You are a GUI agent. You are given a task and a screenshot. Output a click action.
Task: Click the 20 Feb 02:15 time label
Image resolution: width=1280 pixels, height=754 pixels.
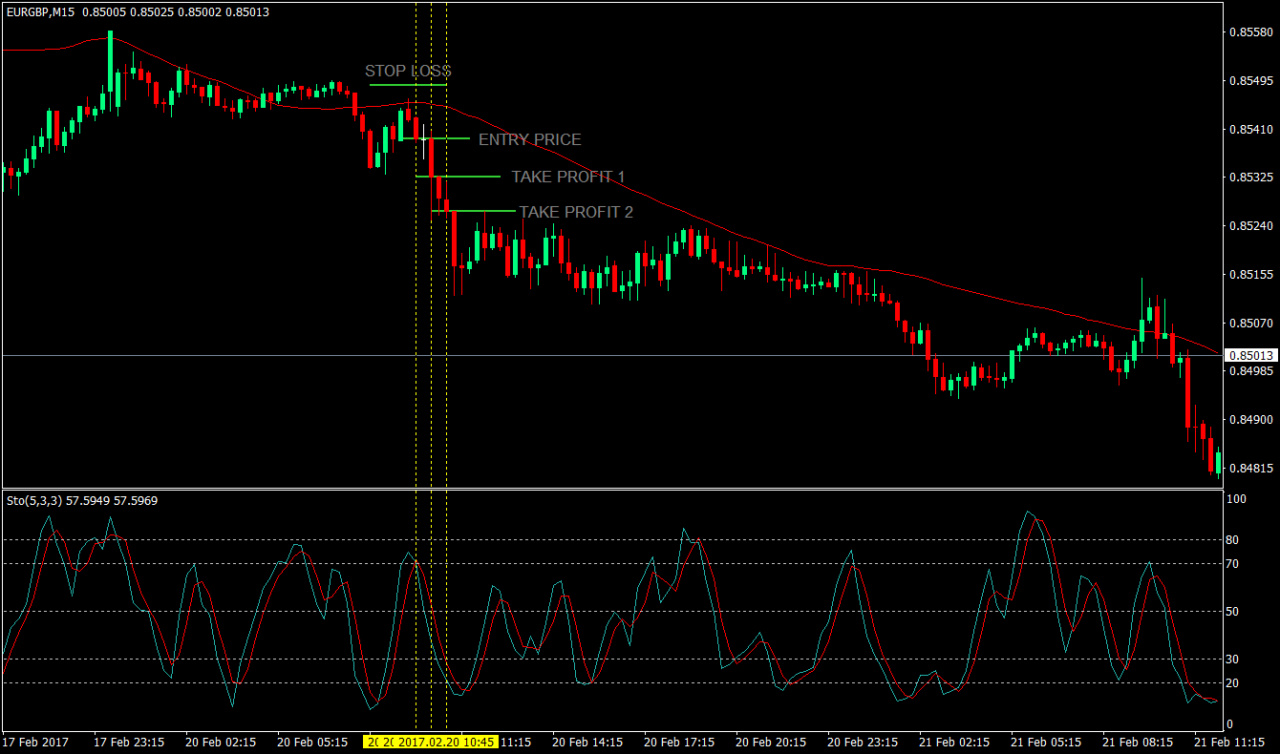point(221,742)
